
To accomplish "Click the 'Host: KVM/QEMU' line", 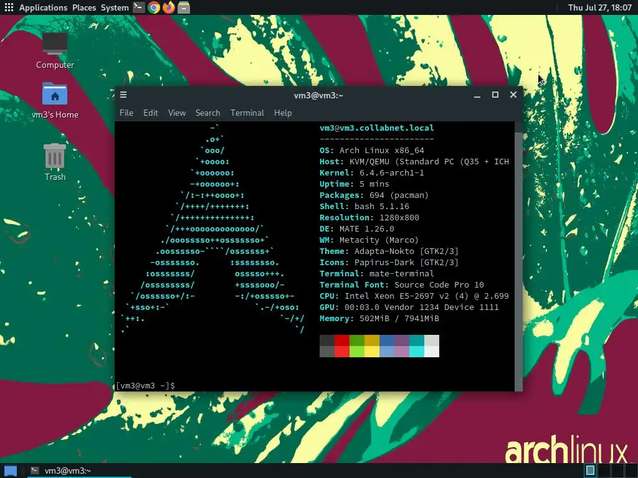I will 414,162.
